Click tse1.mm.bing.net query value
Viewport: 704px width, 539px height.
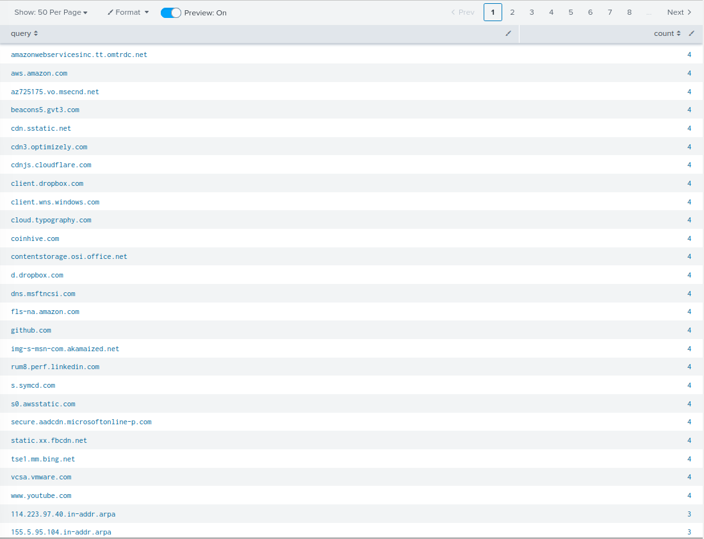[43, 459]
